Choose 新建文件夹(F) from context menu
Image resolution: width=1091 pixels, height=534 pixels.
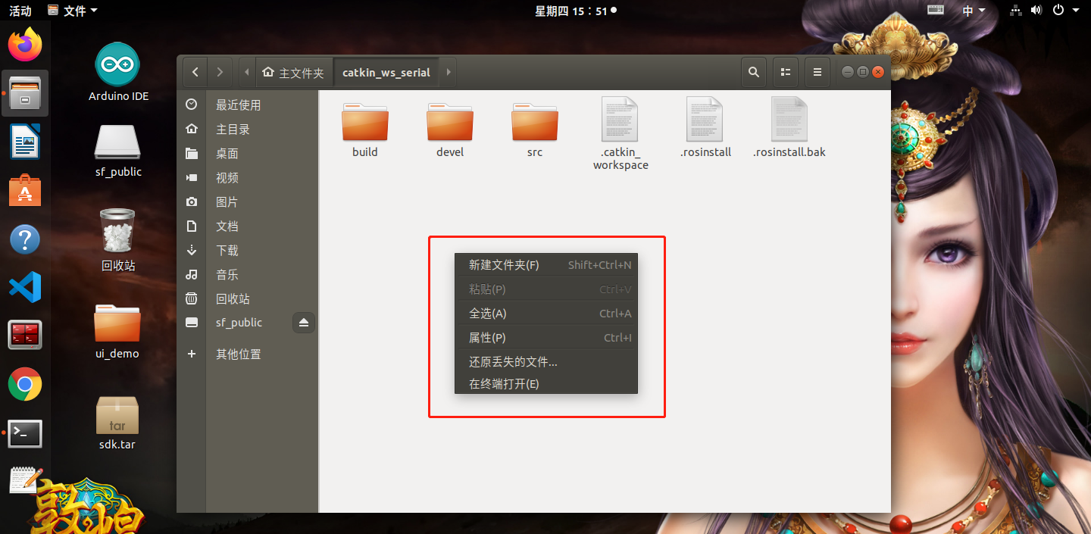[546, 265]
